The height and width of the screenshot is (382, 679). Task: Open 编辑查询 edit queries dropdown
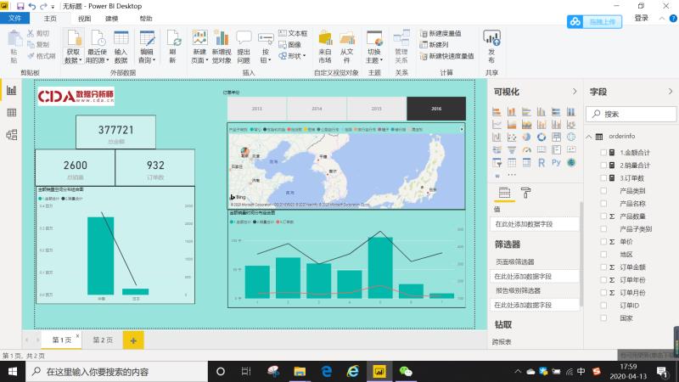[x=147, y=56]
